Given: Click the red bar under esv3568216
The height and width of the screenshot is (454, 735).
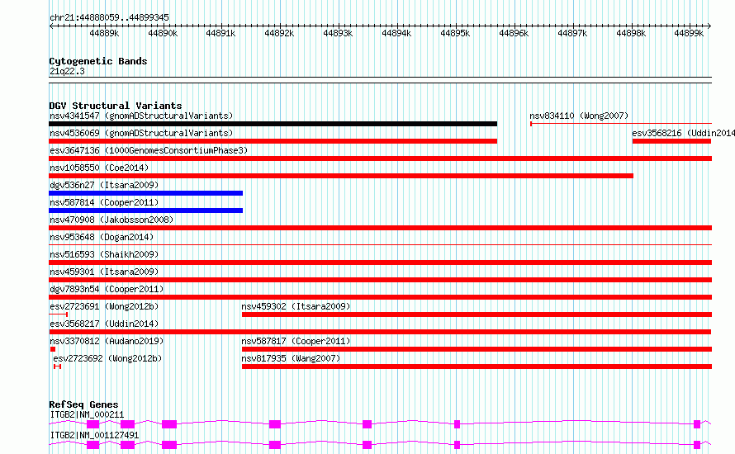Looking at the screenshot, I should pyautogui.click(x=671, y=141).
